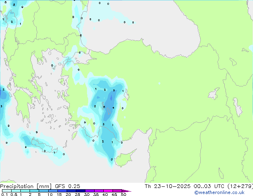Screen dimensions: 253x196
Task: Click the '[mm]' unit label
Action: coord(44,186)
